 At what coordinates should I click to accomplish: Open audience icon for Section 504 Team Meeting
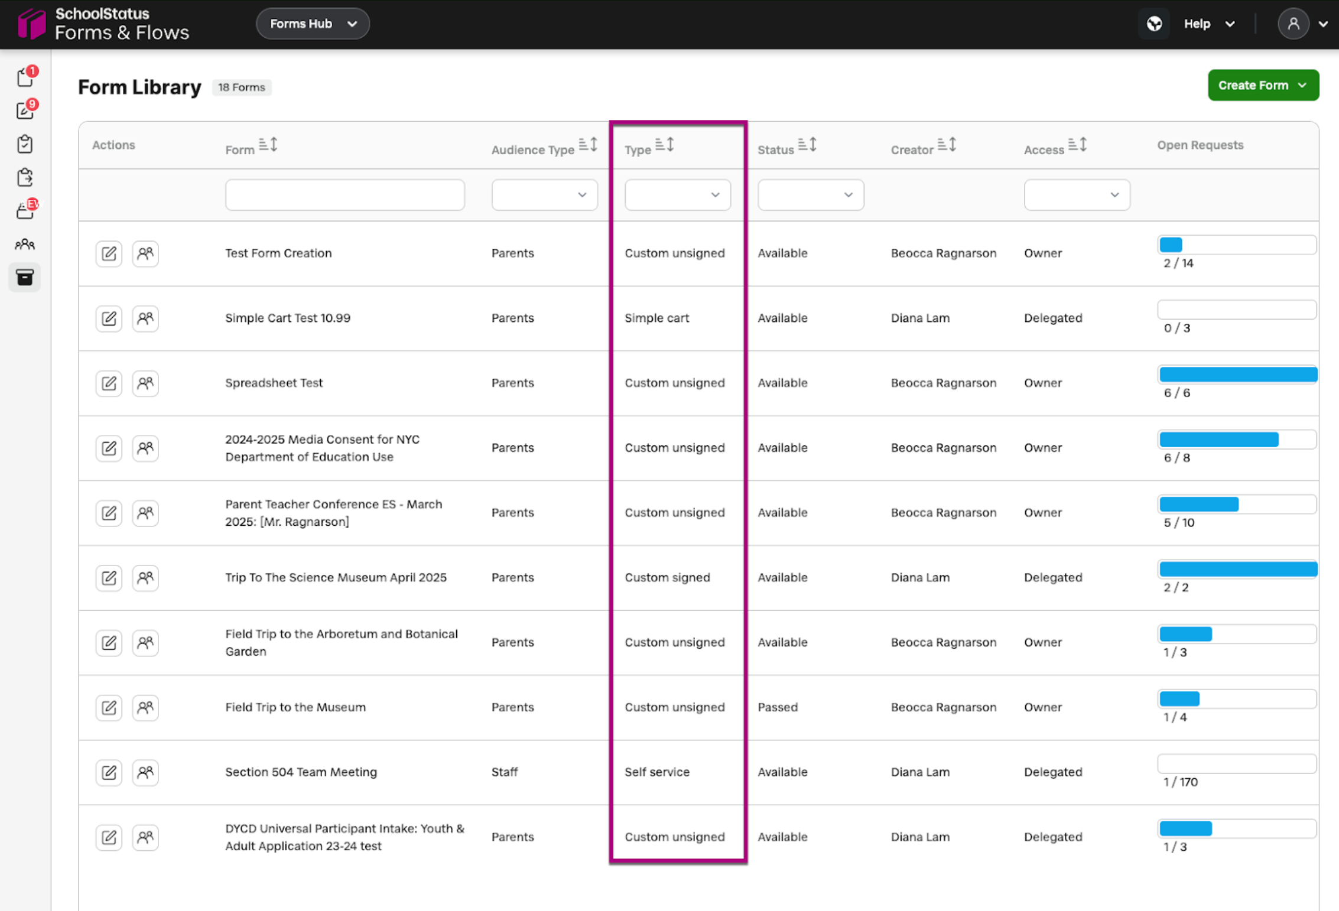145,772
